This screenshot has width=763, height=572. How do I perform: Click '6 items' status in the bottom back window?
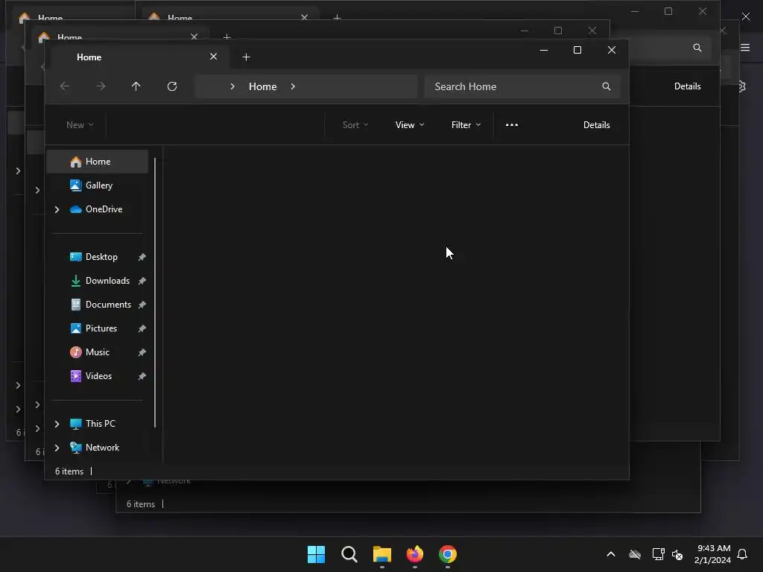click(x=141, y=504)
